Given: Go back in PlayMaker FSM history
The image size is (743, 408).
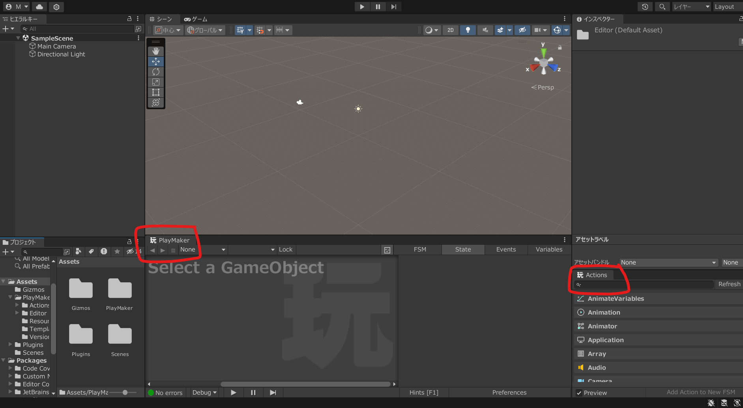Looking at the screenshot, I should tap(153, 250).
